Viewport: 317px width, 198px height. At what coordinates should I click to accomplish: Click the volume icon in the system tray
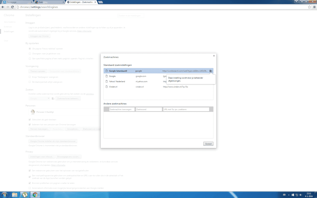tap(301, 195)
